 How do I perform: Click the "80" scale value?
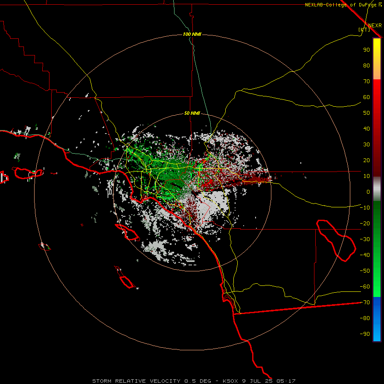point(367,65)
